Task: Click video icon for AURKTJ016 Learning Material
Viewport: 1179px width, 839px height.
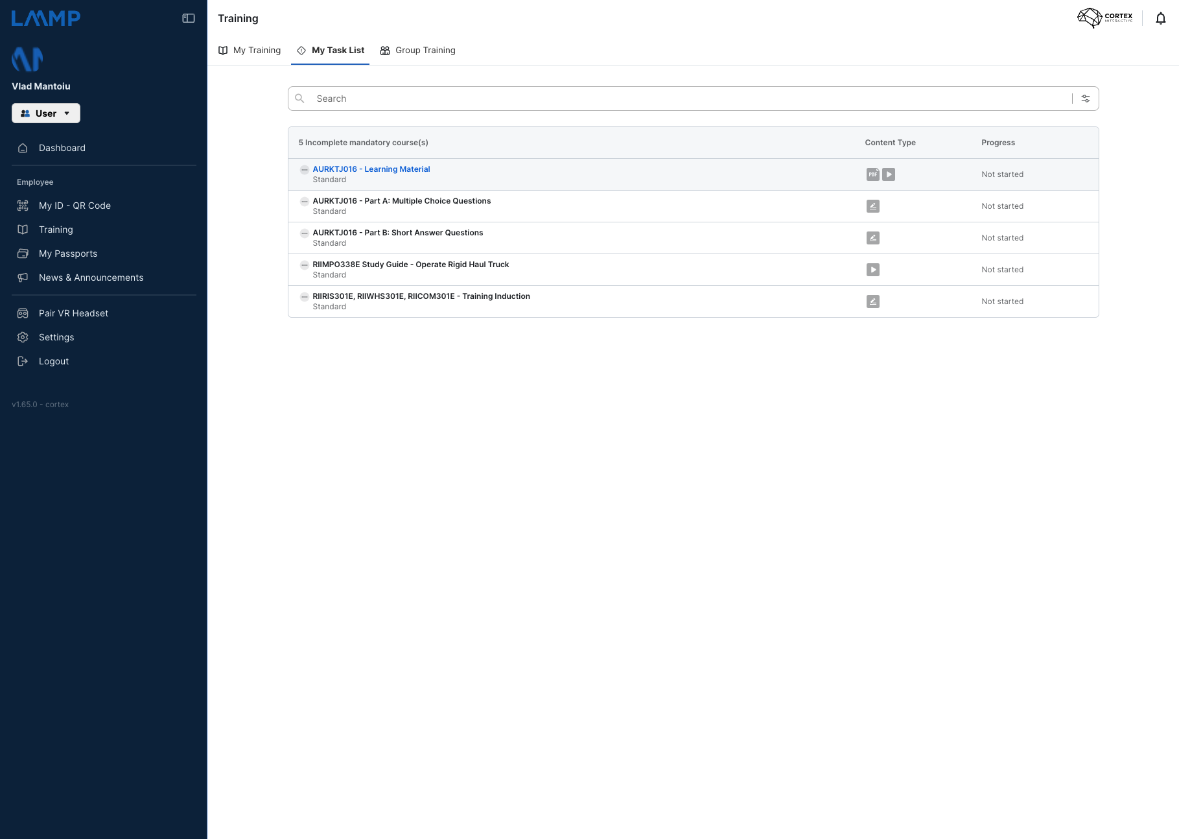Action: click(889, 174)
